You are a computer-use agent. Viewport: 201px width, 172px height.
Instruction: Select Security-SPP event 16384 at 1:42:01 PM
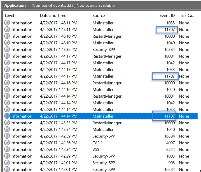[x=100, y=169]
